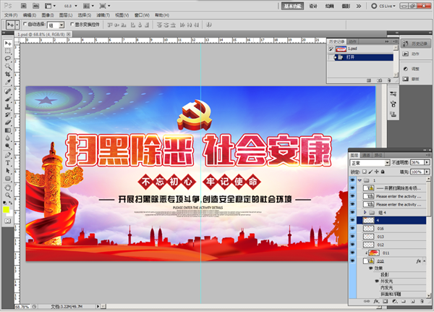Viewport: 434px width, 312px height.
Task: Select the Blur tool
Action: [x=8, y=138]
